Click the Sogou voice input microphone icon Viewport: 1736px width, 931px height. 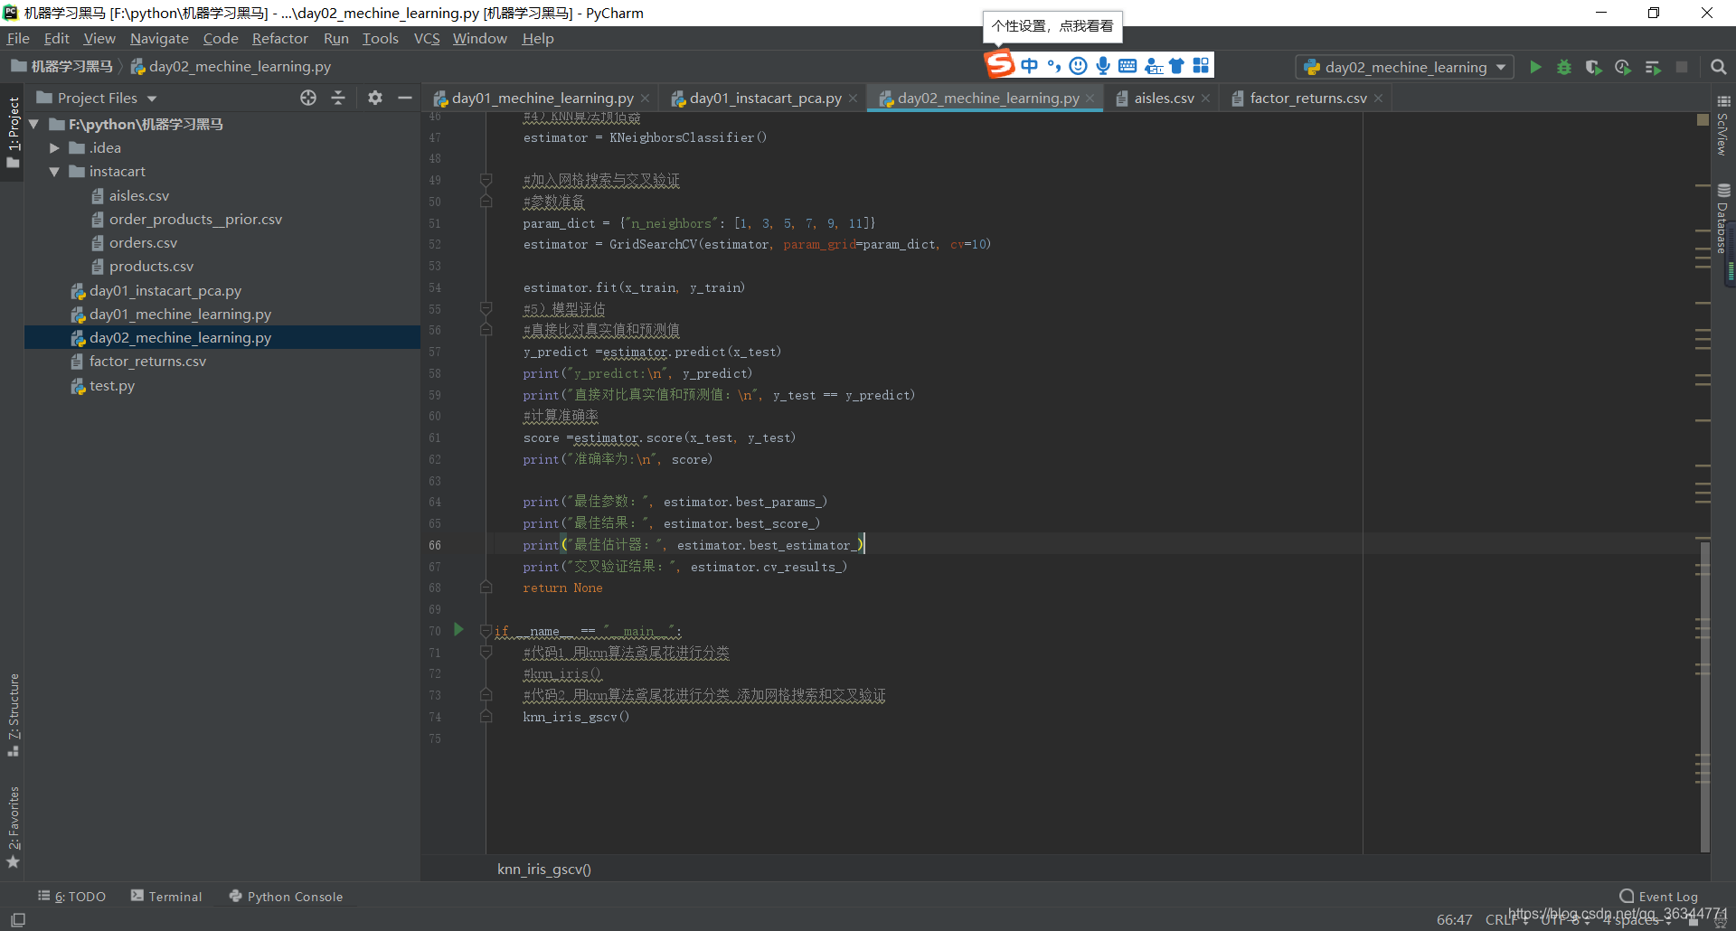1103,65
